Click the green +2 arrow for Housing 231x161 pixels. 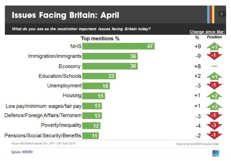click(214, 95)
